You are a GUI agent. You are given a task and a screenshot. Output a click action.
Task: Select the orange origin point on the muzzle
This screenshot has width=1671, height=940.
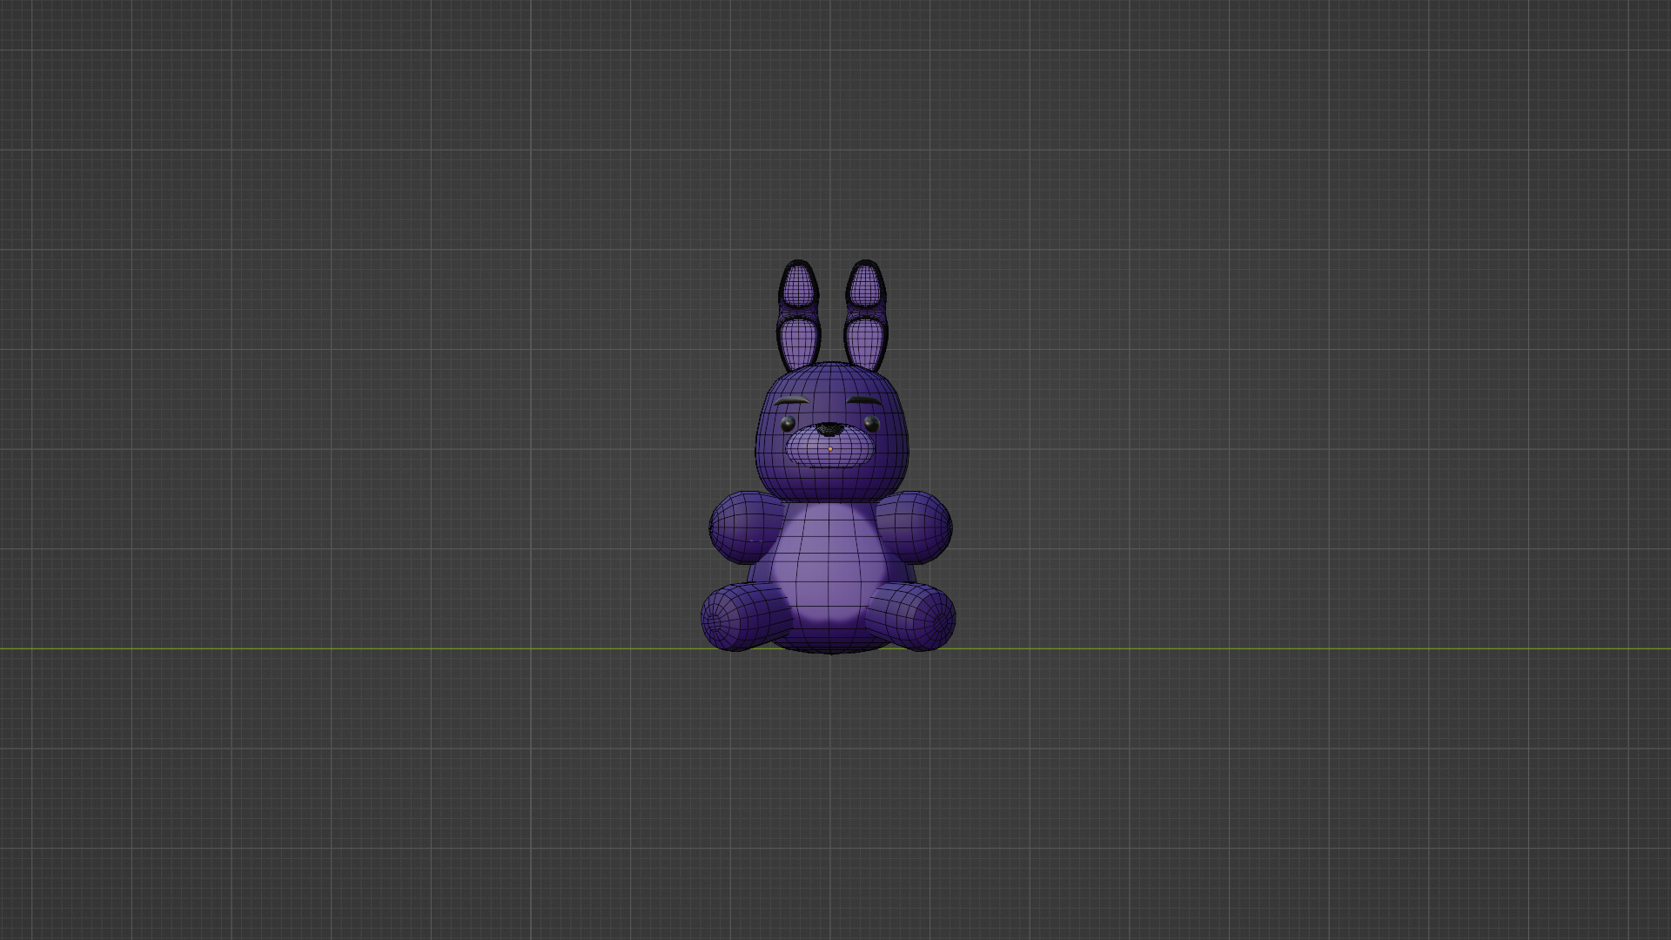[830, 449]
